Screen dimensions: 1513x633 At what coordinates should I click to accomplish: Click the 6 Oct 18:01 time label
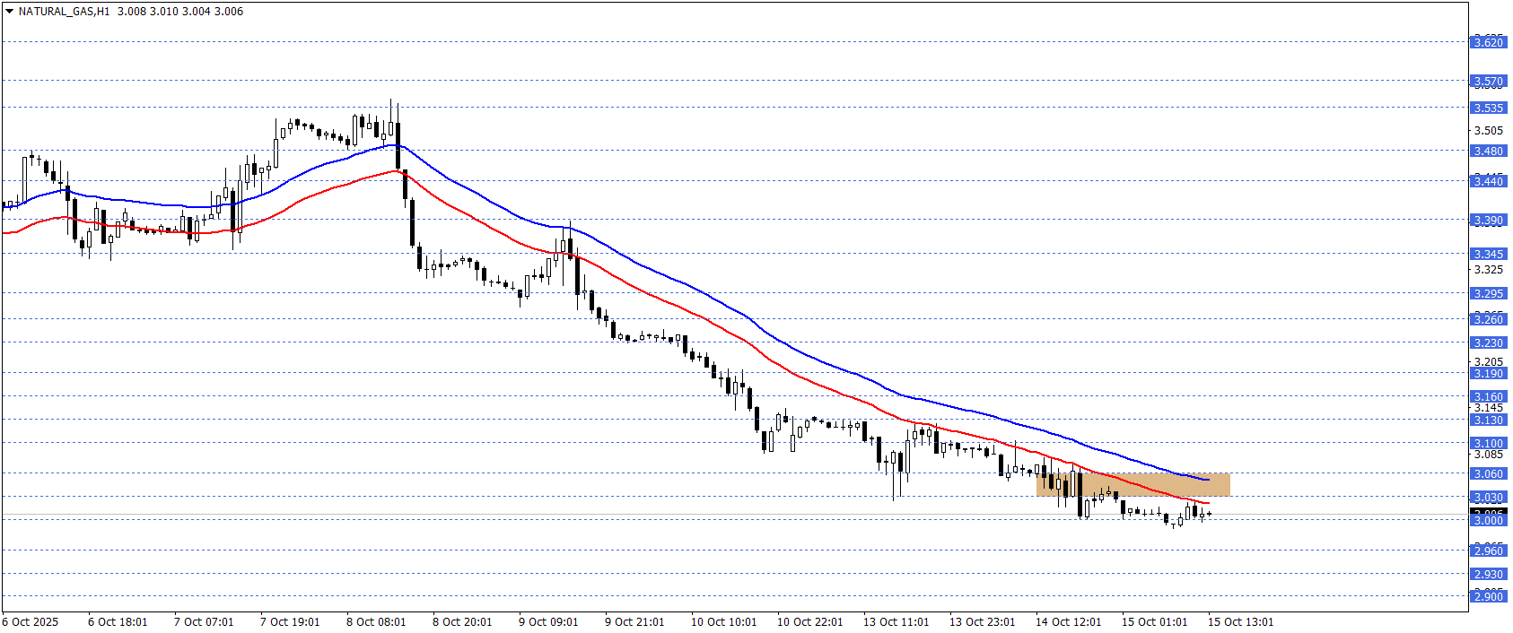click(x=118, y=622)
